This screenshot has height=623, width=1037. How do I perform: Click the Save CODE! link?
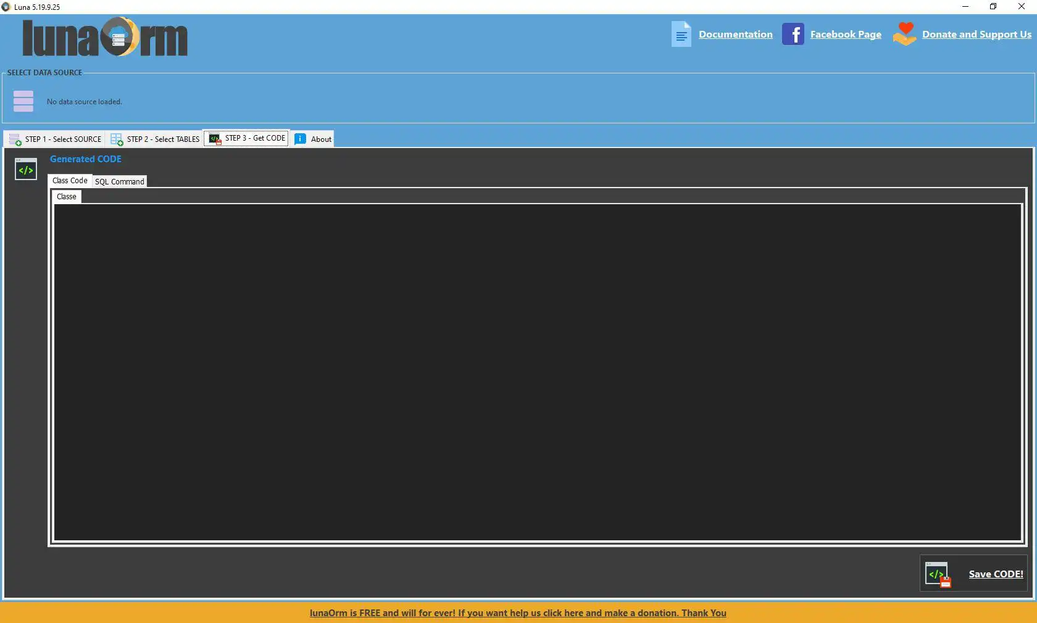click(x=996, y=574)
